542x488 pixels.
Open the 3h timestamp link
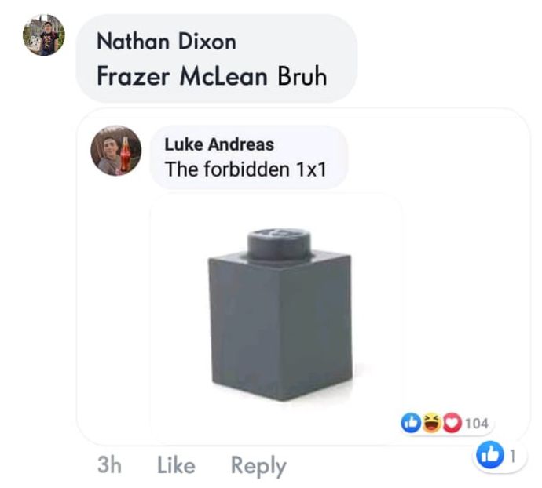tap(109, 465)
